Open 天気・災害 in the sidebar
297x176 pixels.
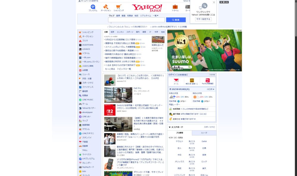87,79
